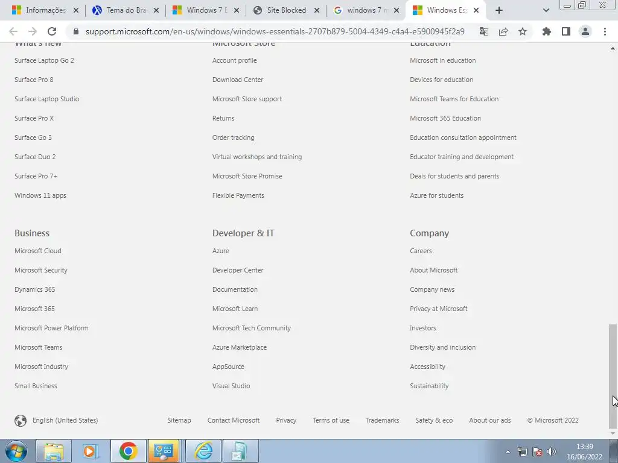The height and width of the screenshot is (463, 618).
Task: Click the Chrome taskbar icon
Action: tap(128, 451)
